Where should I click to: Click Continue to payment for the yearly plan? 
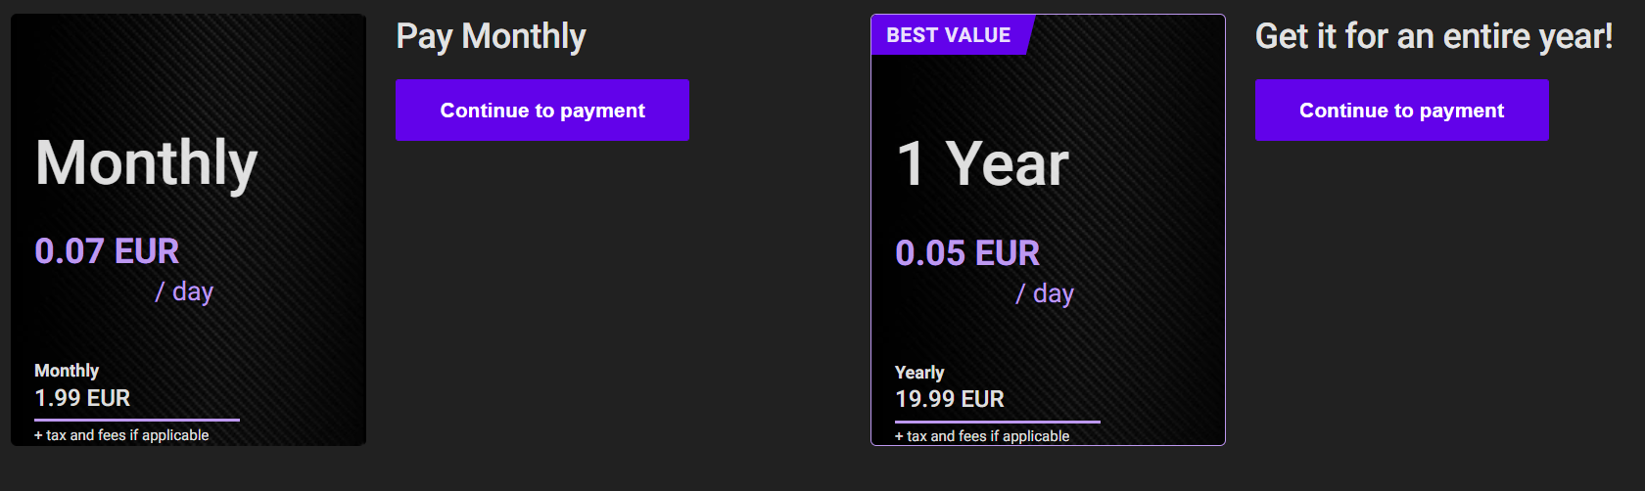tap(1401, 110)
